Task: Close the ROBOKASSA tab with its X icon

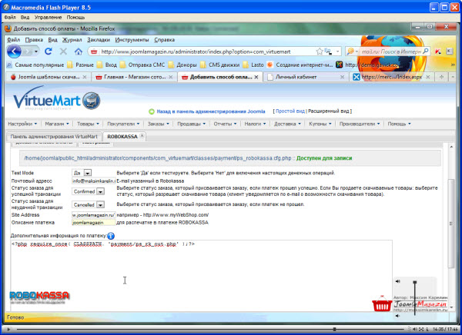Action: [x=142, y=136]
